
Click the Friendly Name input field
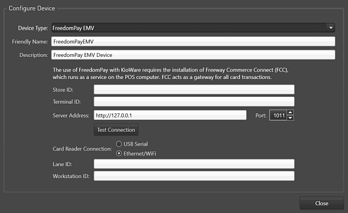tap(193, 42)
